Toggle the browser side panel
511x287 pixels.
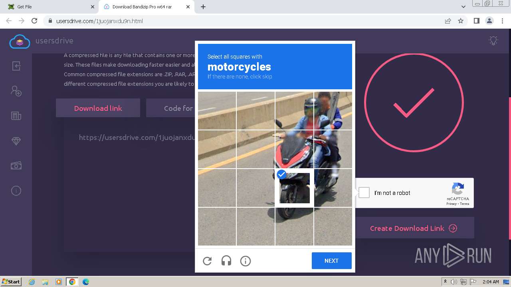pyautogui.click(x=476, y=21)
